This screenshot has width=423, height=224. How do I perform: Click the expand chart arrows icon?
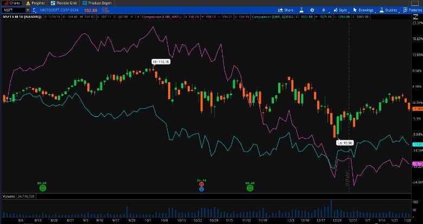415,17
